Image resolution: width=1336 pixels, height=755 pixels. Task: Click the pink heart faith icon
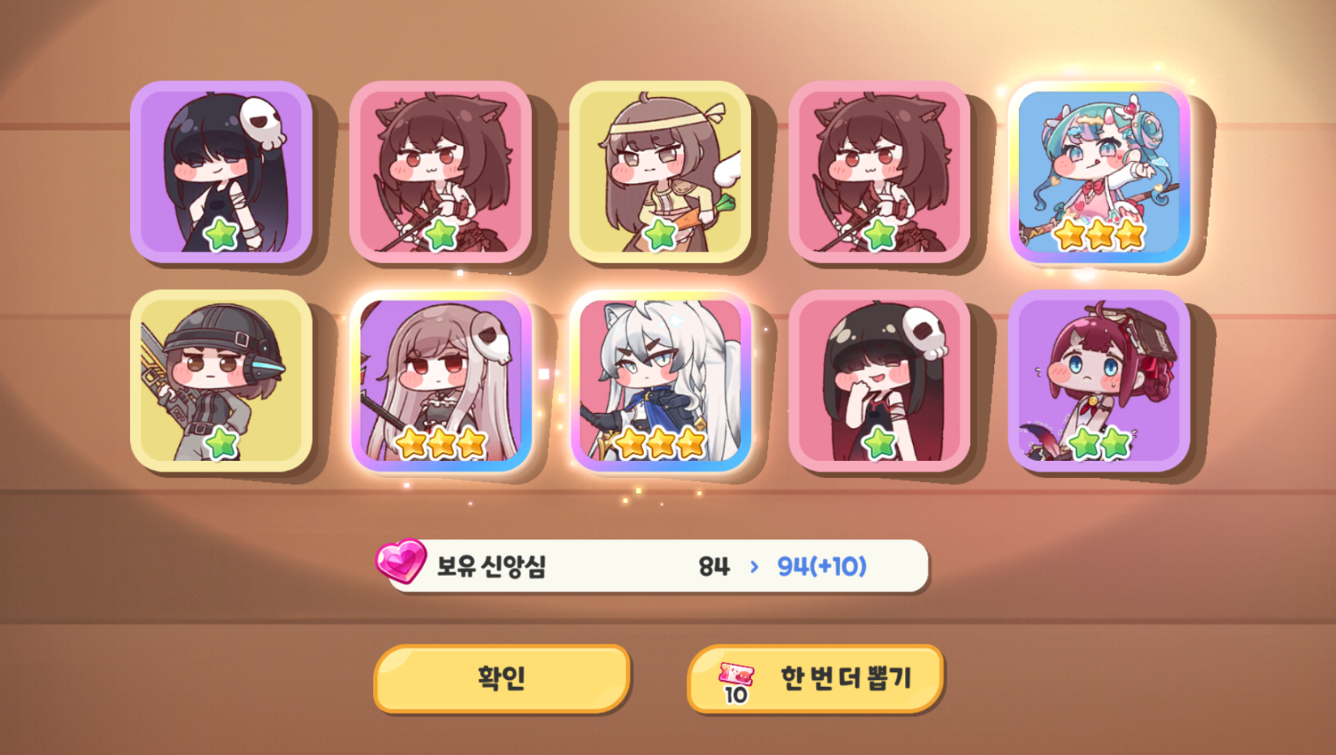(400, 561)
